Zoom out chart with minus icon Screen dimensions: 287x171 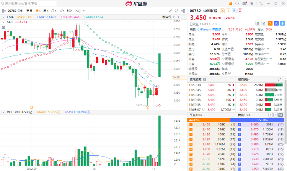coord(184,17)
